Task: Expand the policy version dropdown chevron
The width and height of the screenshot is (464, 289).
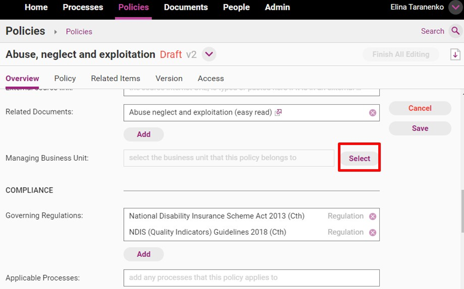Action: pos(209,54)
